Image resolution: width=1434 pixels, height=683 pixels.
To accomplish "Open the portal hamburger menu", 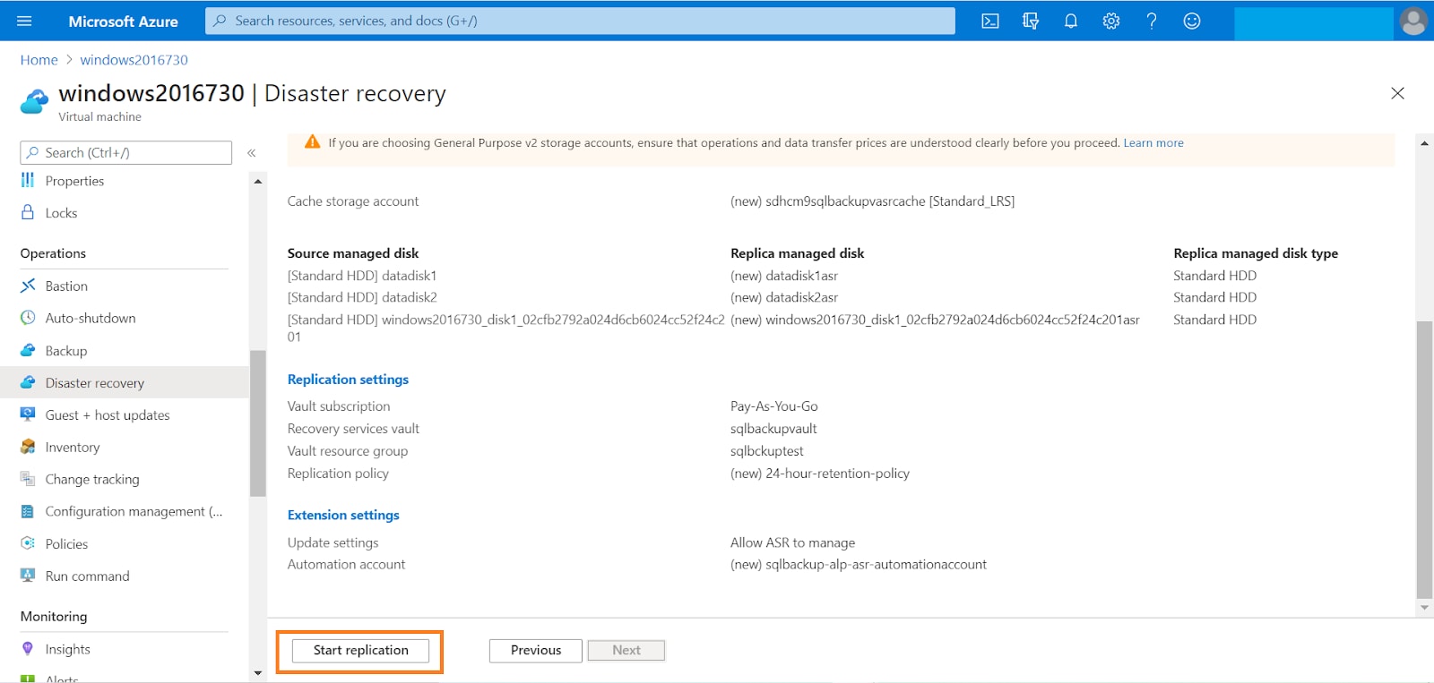I will click(x=24, y=21).
